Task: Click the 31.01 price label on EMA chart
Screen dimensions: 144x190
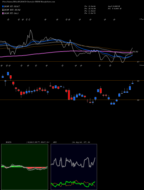Action: click(x=135, y=52)
